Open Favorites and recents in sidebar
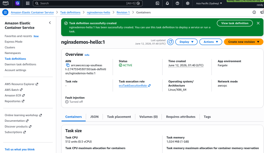This screenshot has width=264, height=153. click(18, 36)
